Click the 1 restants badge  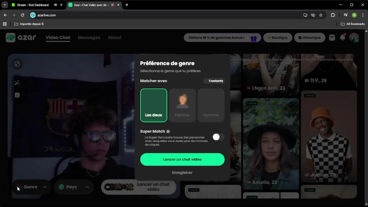click(x=214, y=81)
